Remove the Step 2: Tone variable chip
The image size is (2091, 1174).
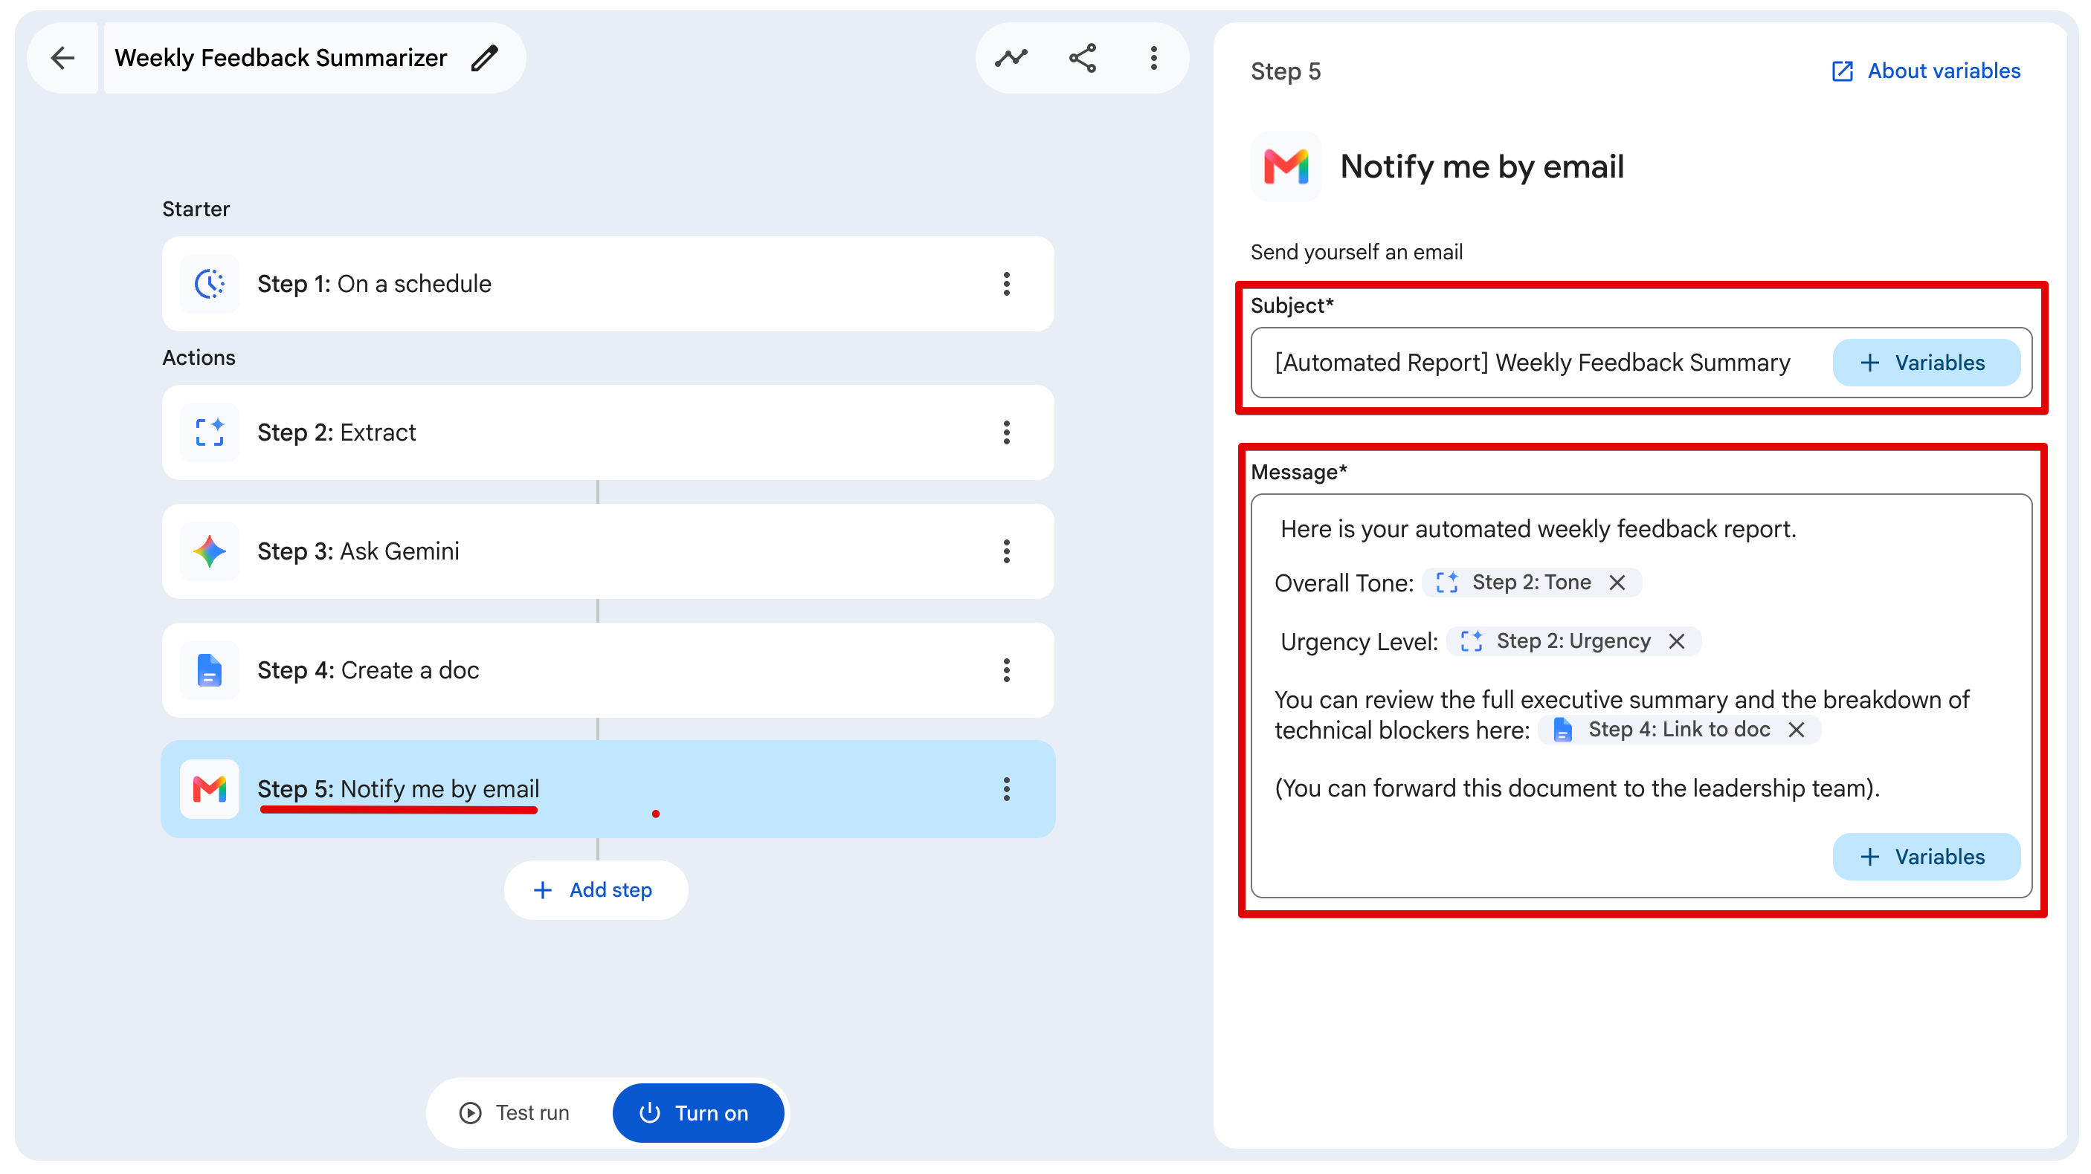[1617, 583]
